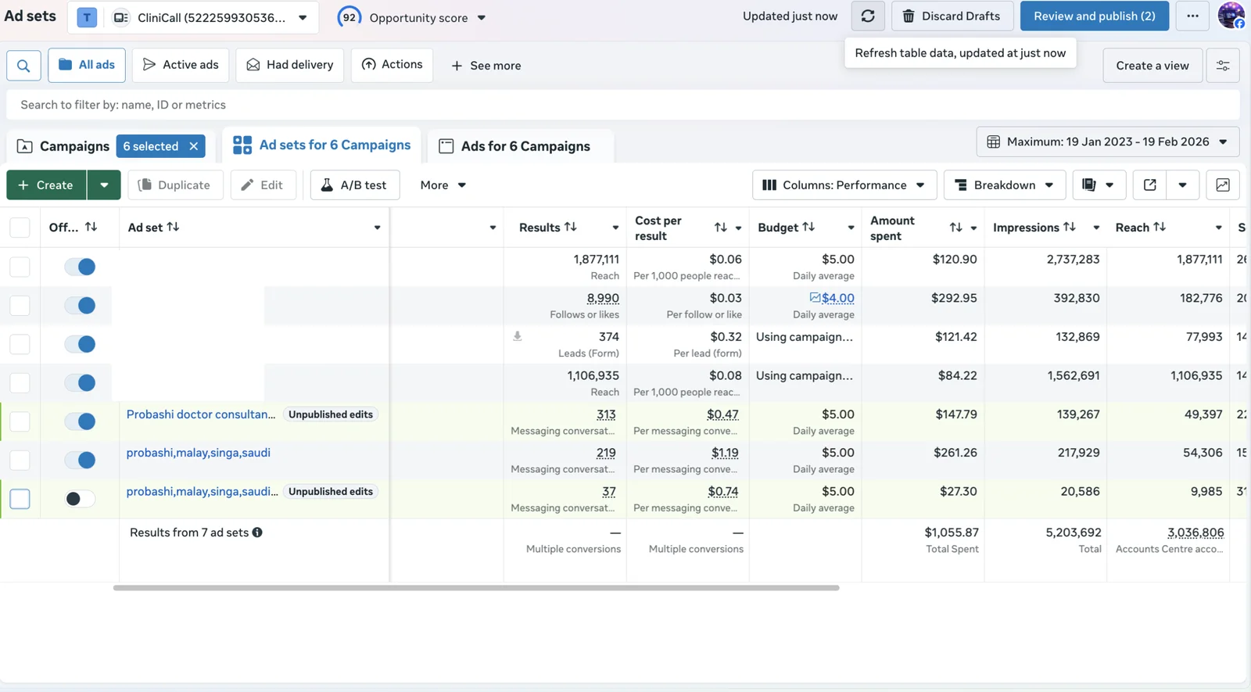Open the charts view icon
Image resolution: width=1251 pixels, height=692 pixels.
point(1223,185)
